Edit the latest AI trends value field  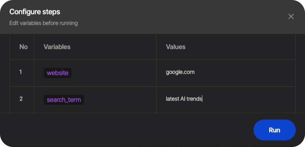coord(226,100)
